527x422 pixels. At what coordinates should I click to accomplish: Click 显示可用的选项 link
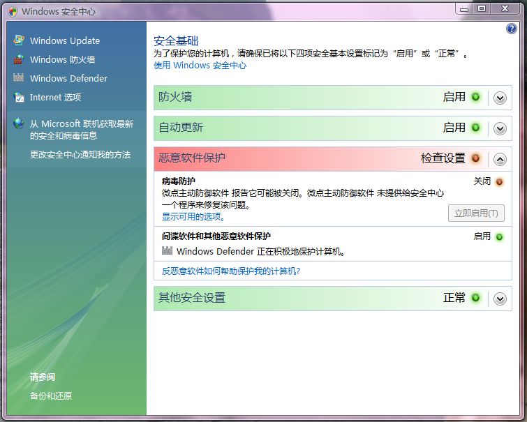pyautogui.click(x=193, y=217)
